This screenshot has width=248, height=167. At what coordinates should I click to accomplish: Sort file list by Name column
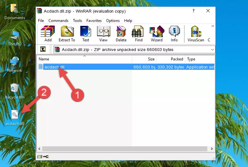click(84, 59)
